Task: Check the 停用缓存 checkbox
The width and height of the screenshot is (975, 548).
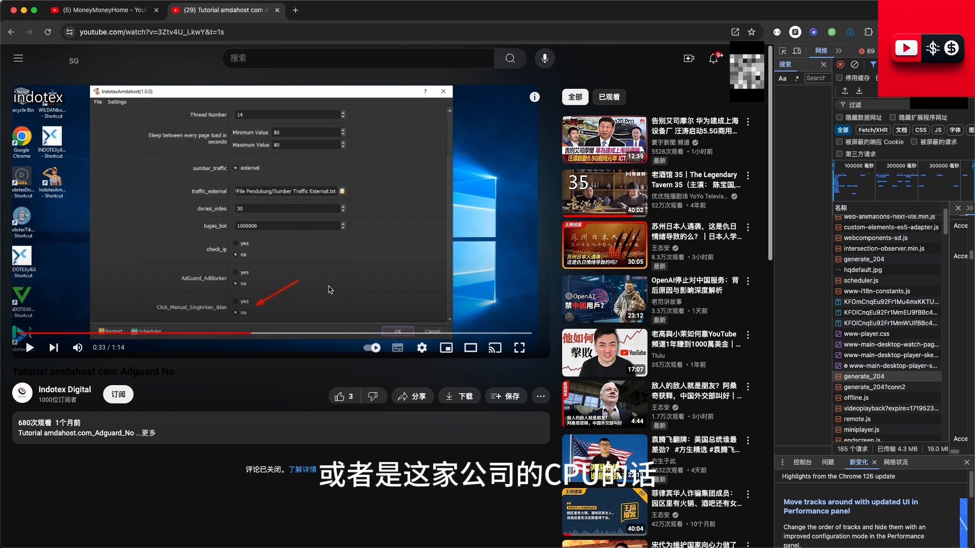Action: [x=840, y=78]
